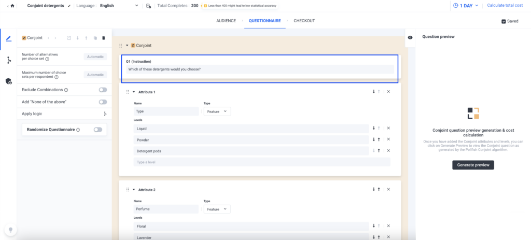Grab the Conjoint block drag handle
Viewport: 531px width, 240px height.
120,46
